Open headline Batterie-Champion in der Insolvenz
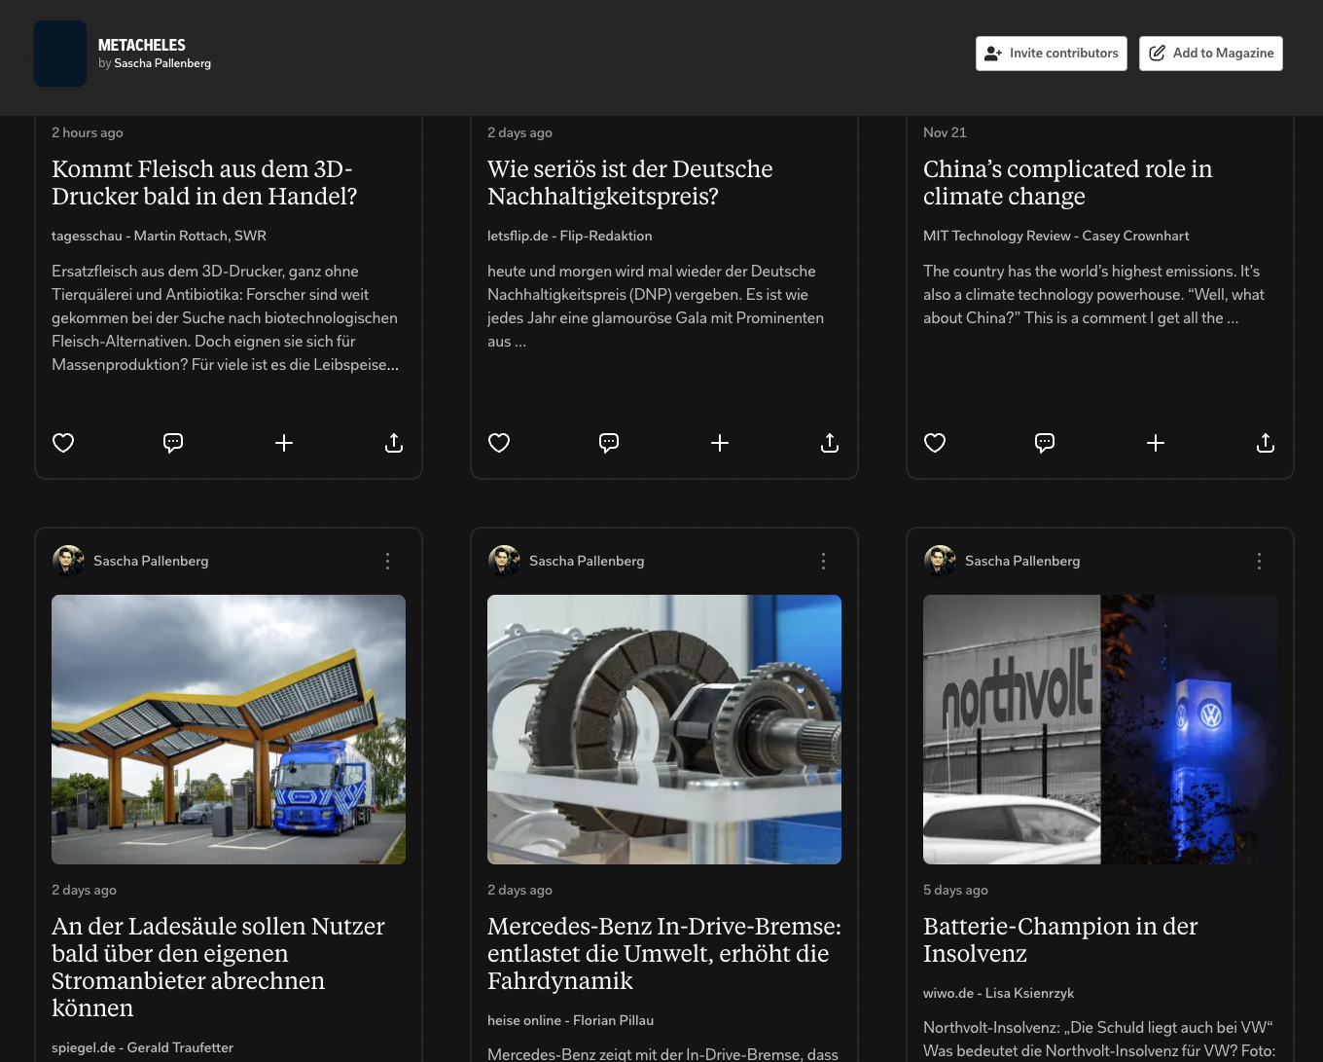The height and width of the screenshot is (1062, 1323). pyautogui.click(x=1060, y=939)
